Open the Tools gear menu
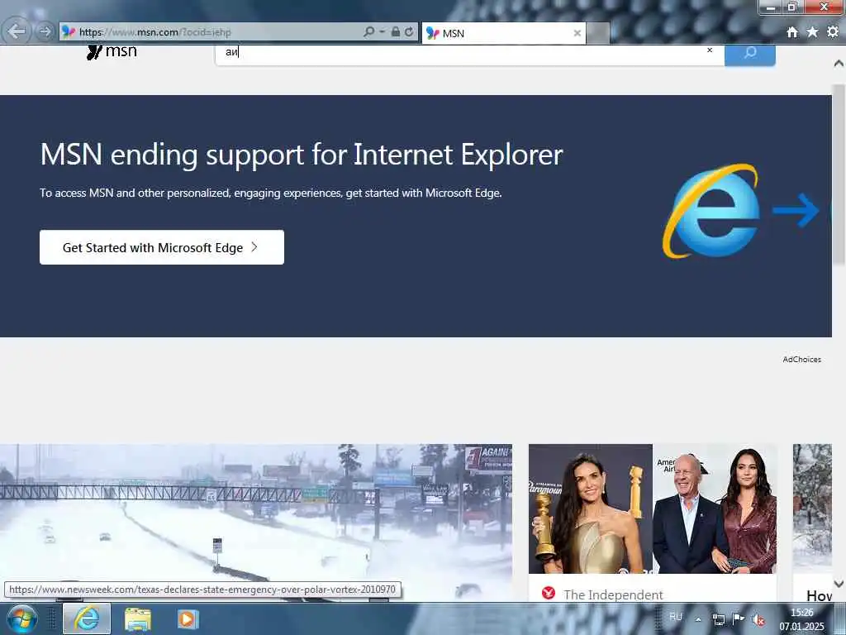This screenshot has height=635, width=846. 833,32
